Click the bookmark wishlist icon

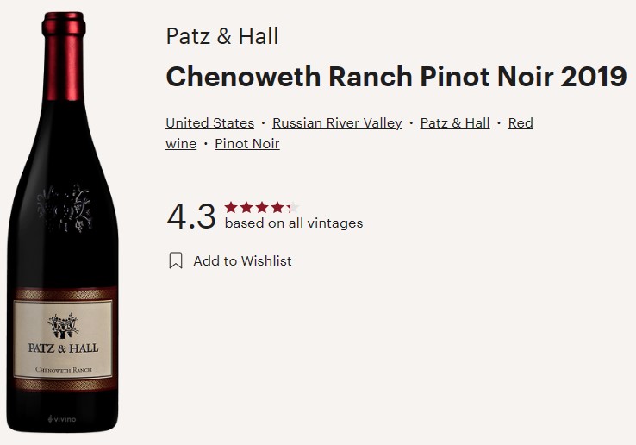point(176,260)
